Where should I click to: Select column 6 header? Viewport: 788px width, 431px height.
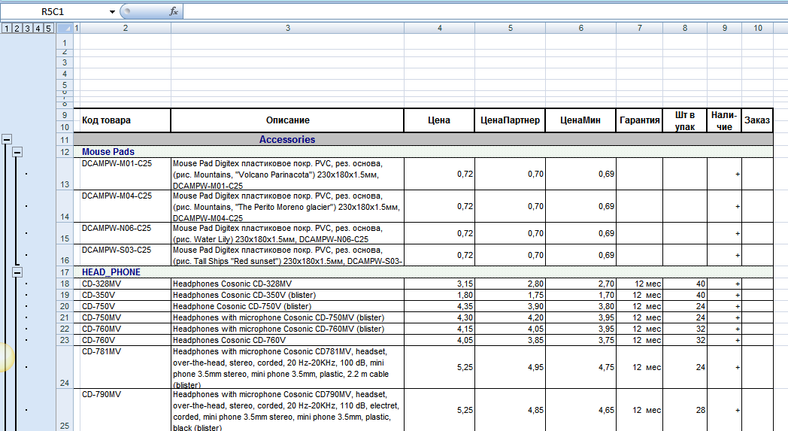(x=580, y=28)
